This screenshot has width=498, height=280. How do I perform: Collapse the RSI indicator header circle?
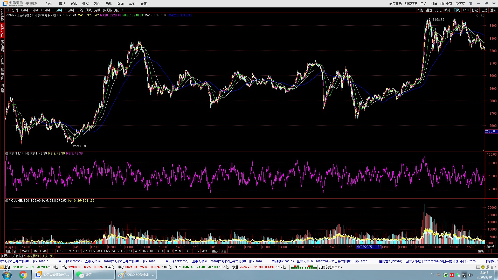pos(7,153)
